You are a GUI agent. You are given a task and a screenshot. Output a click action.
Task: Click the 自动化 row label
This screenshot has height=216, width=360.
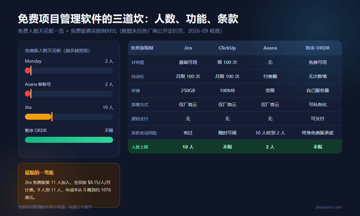click(138, 76)
